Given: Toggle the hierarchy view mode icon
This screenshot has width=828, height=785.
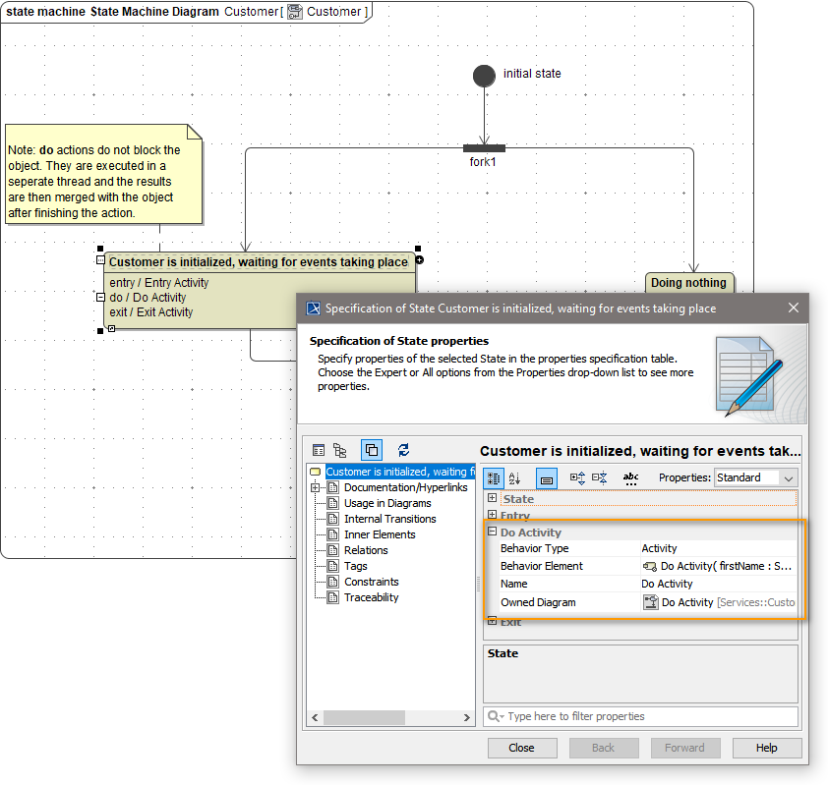Looking at the screenshot, I should [341, 450].
